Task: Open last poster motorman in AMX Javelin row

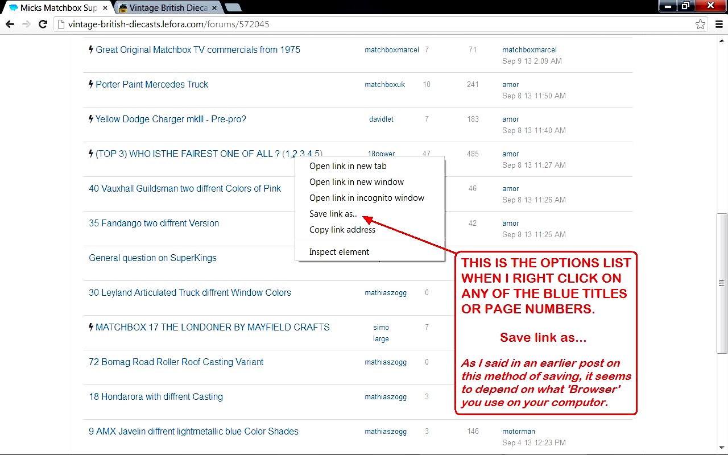Action: point(519,432)
